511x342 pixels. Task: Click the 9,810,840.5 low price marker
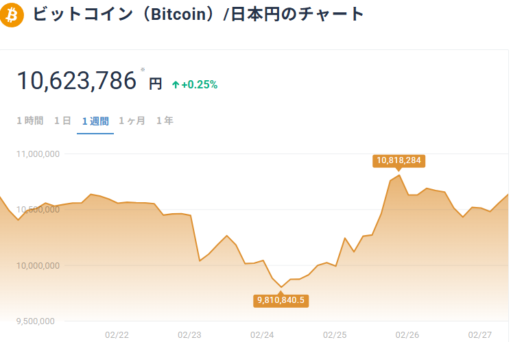(x=282, y=300)
